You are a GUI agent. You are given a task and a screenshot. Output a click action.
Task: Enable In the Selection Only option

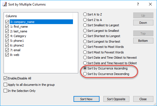click(6, 91)
